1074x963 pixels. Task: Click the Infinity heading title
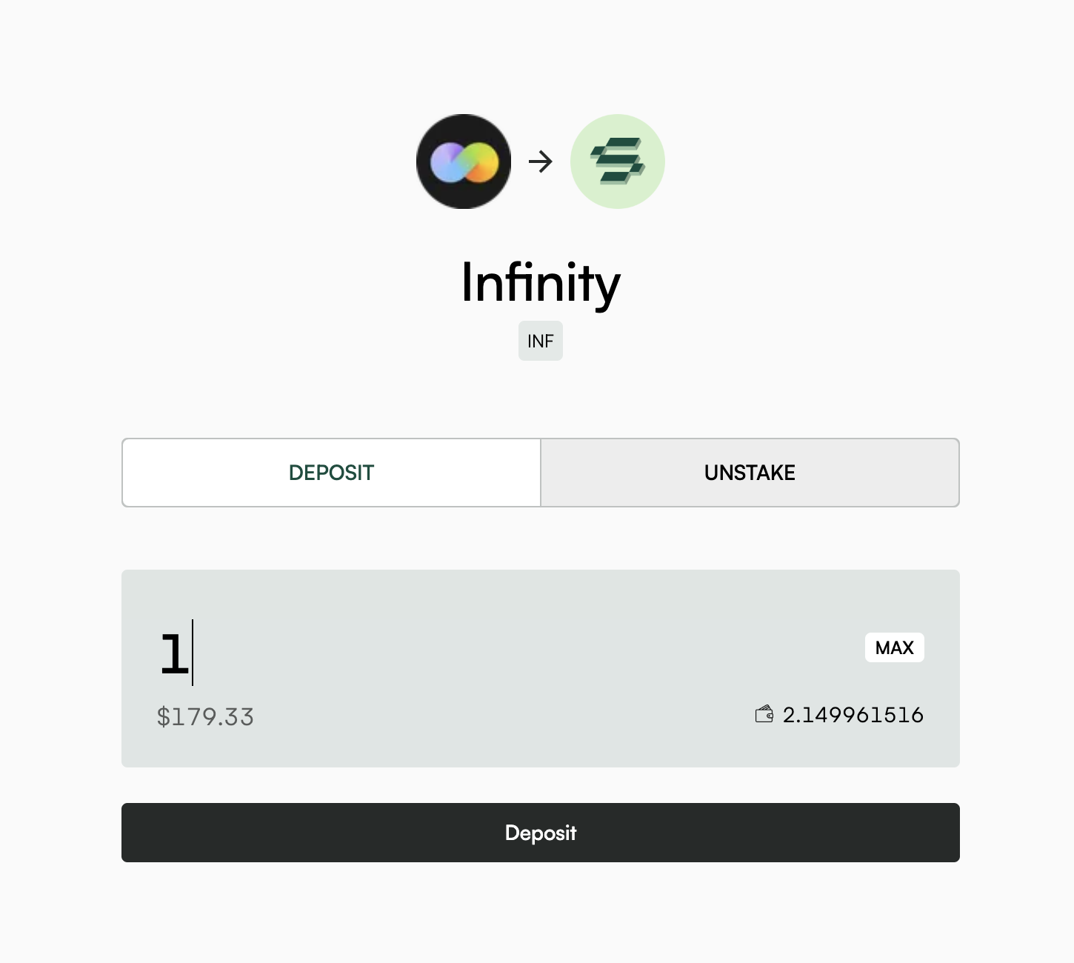click(x=541, y=283)
